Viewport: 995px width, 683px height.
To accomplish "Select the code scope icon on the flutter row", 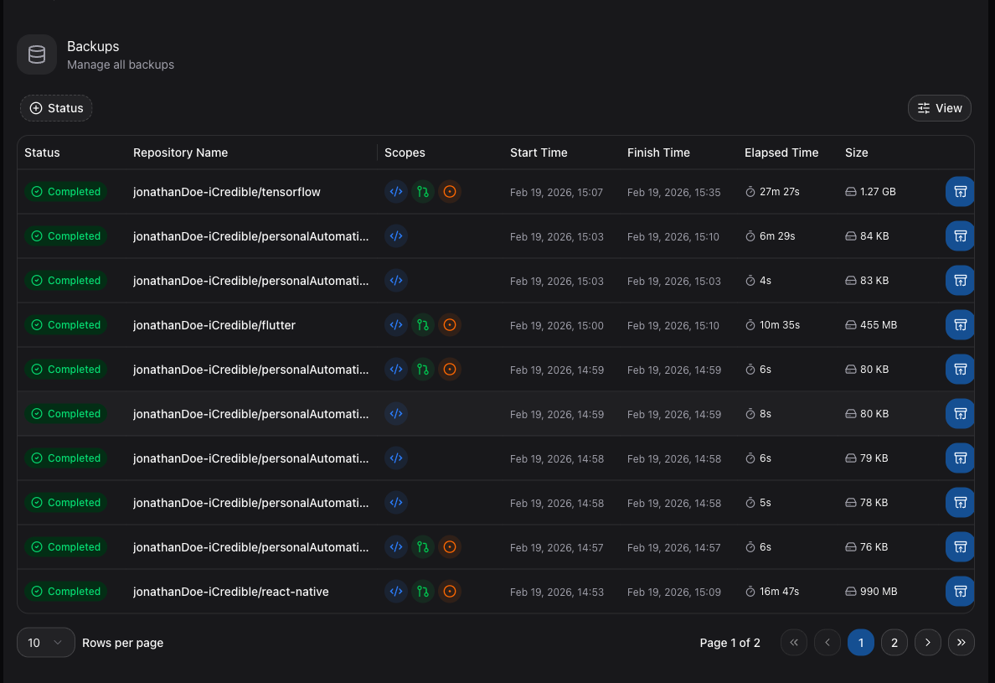I will [396, 324].
